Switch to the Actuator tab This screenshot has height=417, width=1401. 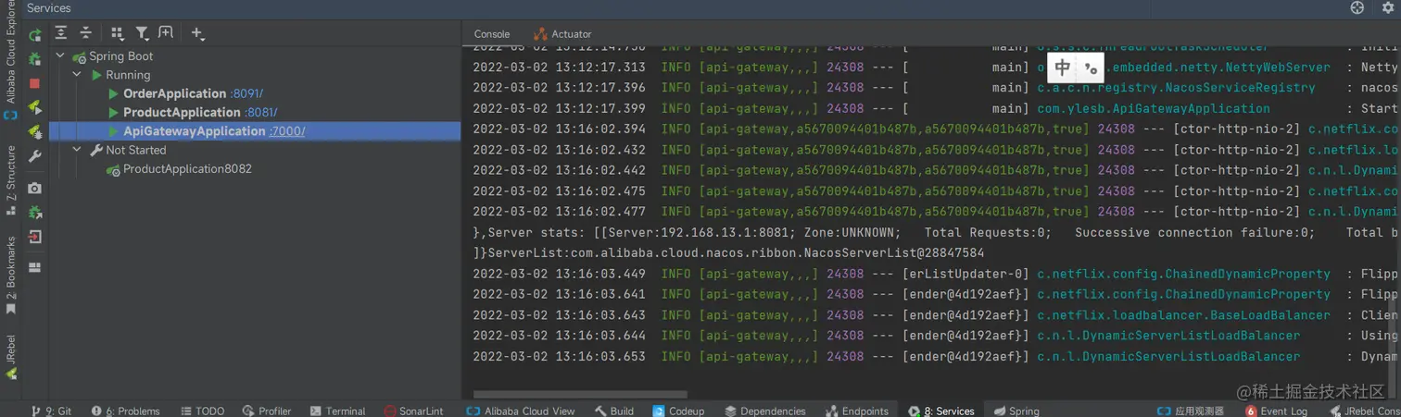coord(562,34)
